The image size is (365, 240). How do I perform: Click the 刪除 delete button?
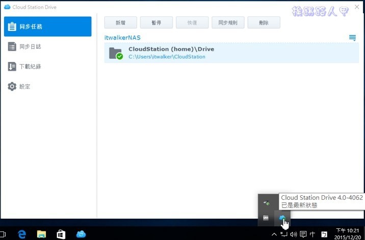(x=264, y=22)
